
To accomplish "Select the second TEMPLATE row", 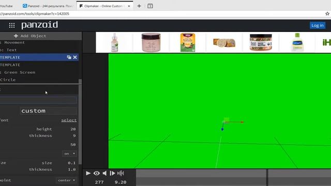I will pos(39,65).
